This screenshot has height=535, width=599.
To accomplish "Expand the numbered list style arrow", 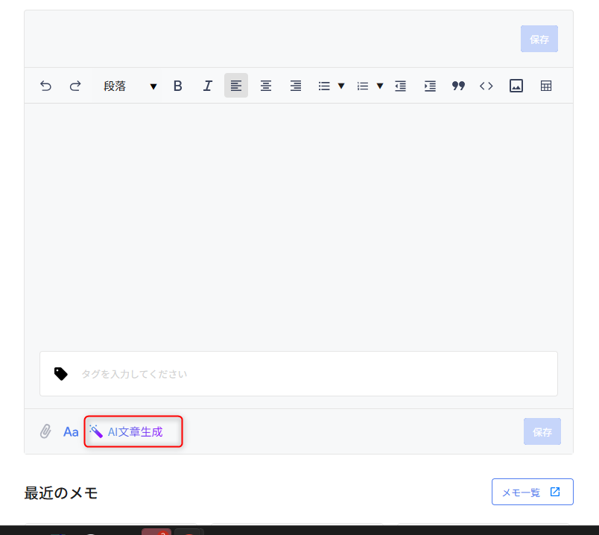I will coord(380,86).
